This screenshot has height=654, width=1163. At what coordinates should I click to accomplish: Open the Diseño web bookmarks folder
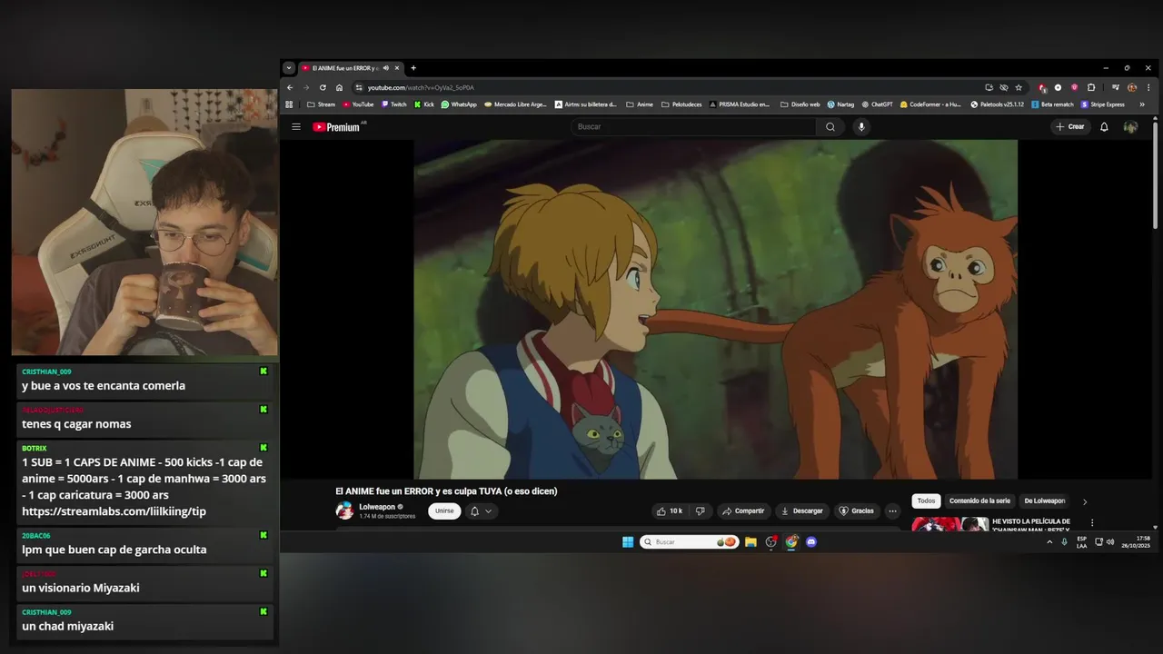coord(800,104)
